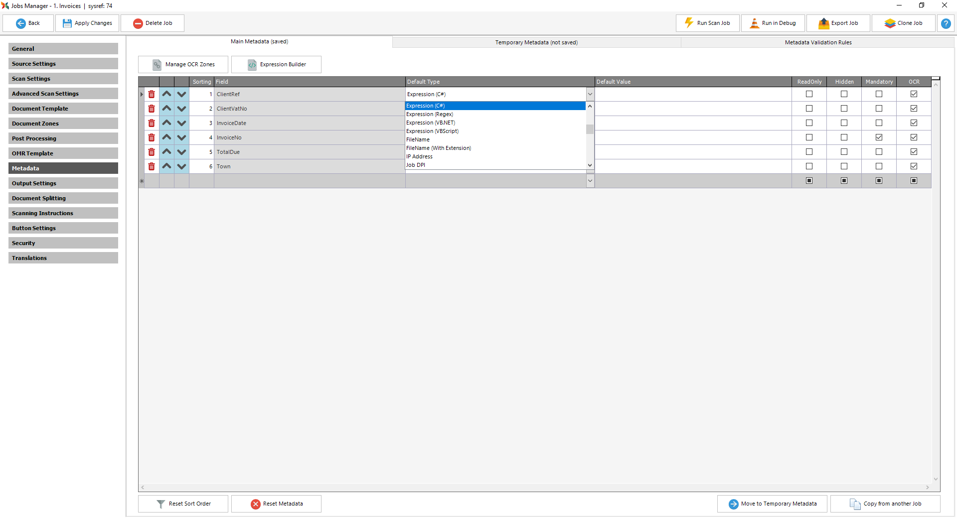The image size is (957, 518).
Task: Check ReadOnly for ClientVatNo
Action: tap(808, 108)
